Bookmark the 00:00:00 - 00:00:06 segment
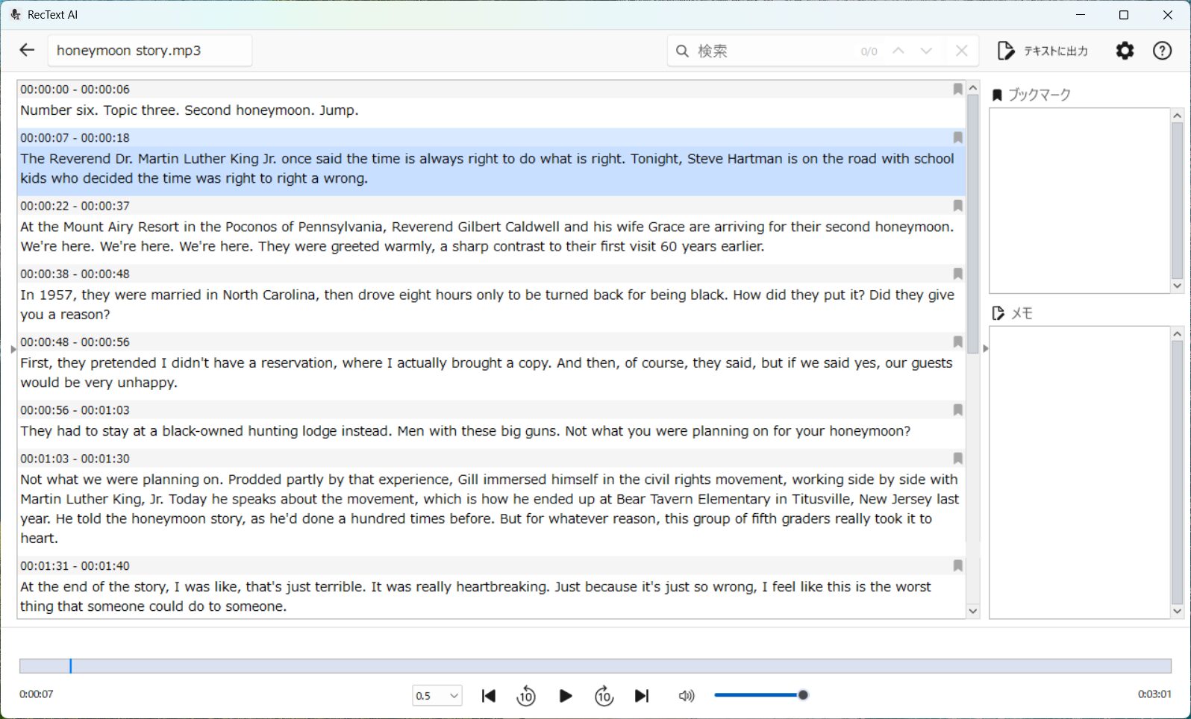 tap(957, 90)
